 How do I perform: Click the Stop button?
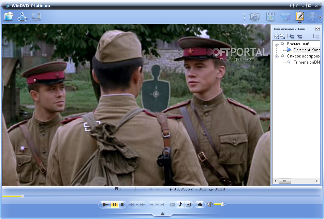tap(122, 204)
